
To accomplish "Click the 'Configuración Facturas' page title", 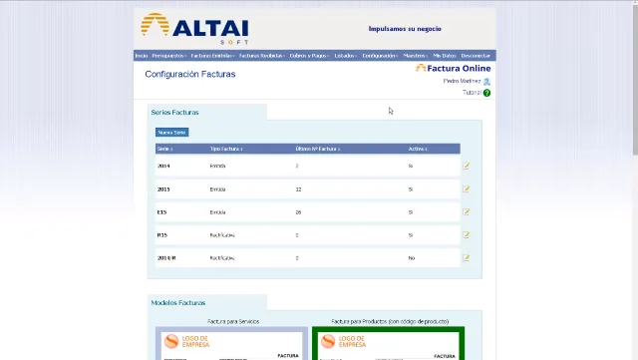I will coord(190,74).
